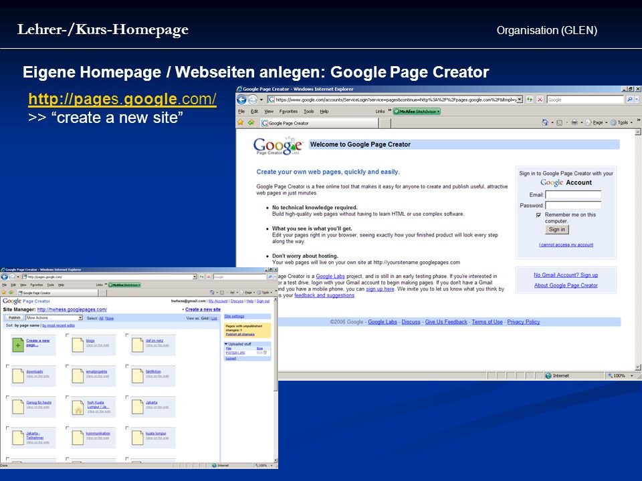Viewport: 642px width, 481px height.
Task: Click the Publish button in Site Manager
Action: pos(14,318)
